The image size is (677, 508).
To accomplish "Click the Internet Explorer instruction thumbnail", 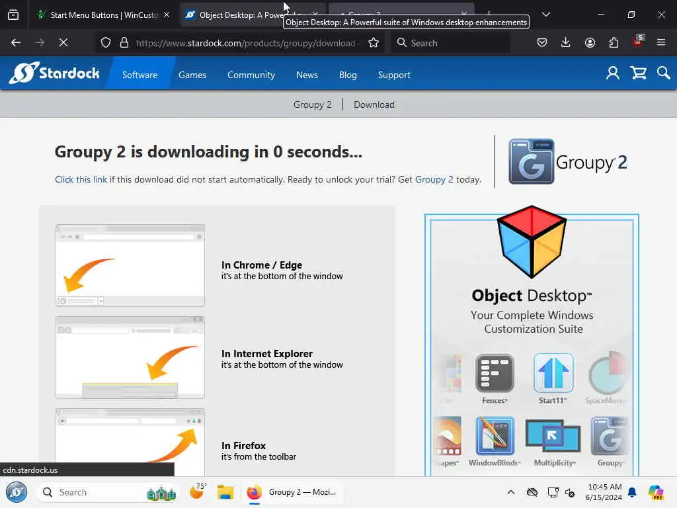I will point(130,357).
